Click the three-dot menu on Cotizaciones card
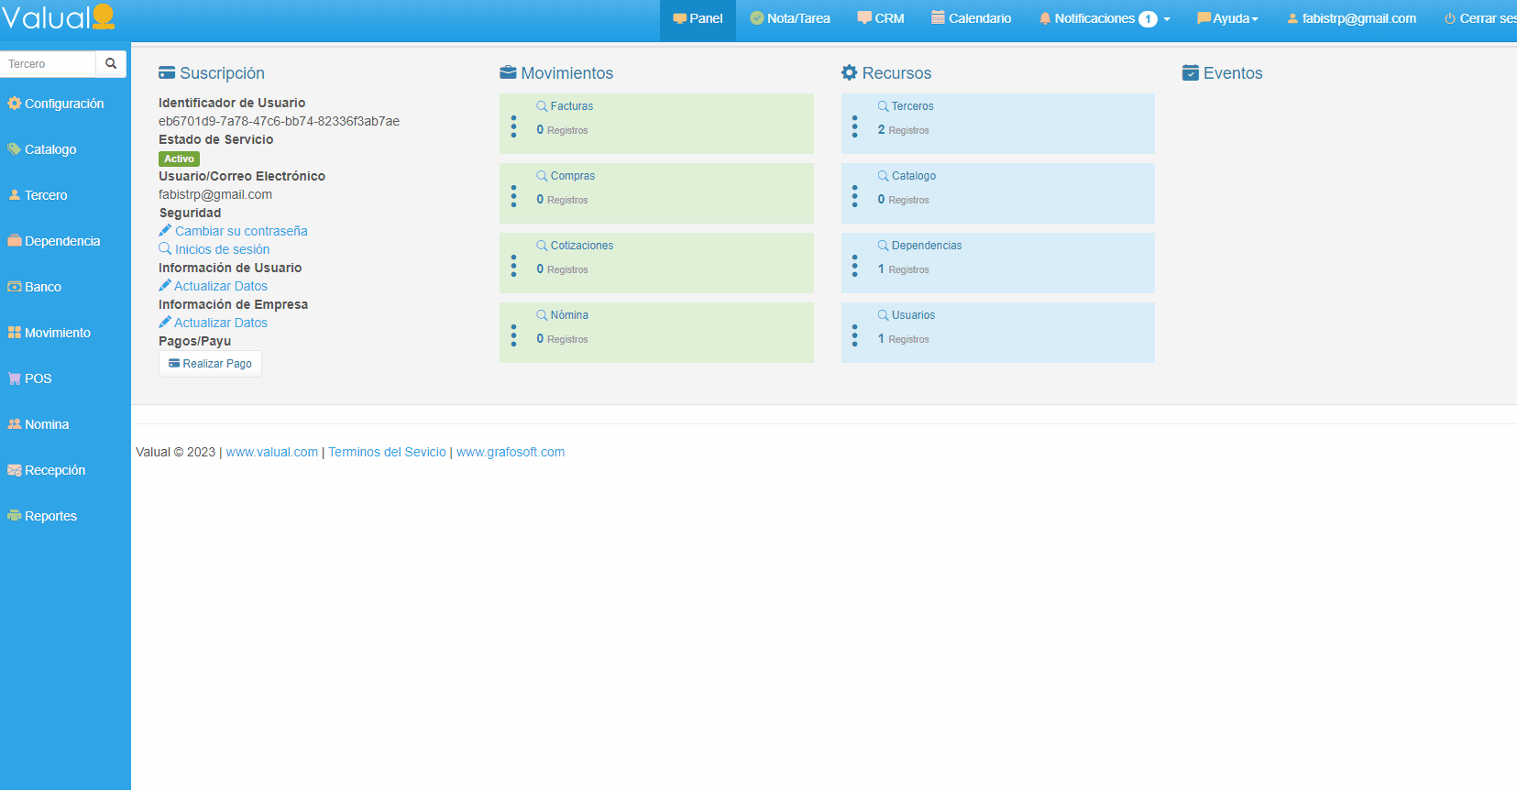 [x=513, y=266]
